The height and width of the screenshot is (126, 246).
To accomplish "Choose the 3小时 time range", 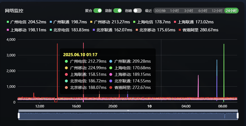I will click(x=188, y=11).
